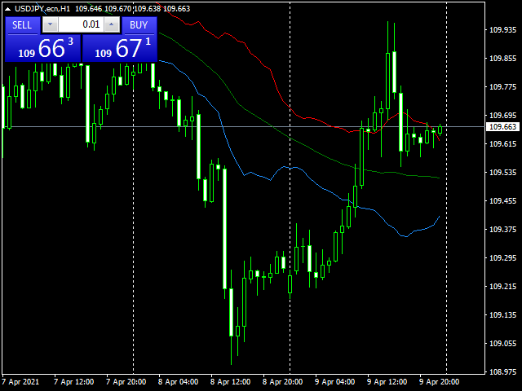Click the tallest candle near 109.935
522x391 pixels.
point(388,81)
